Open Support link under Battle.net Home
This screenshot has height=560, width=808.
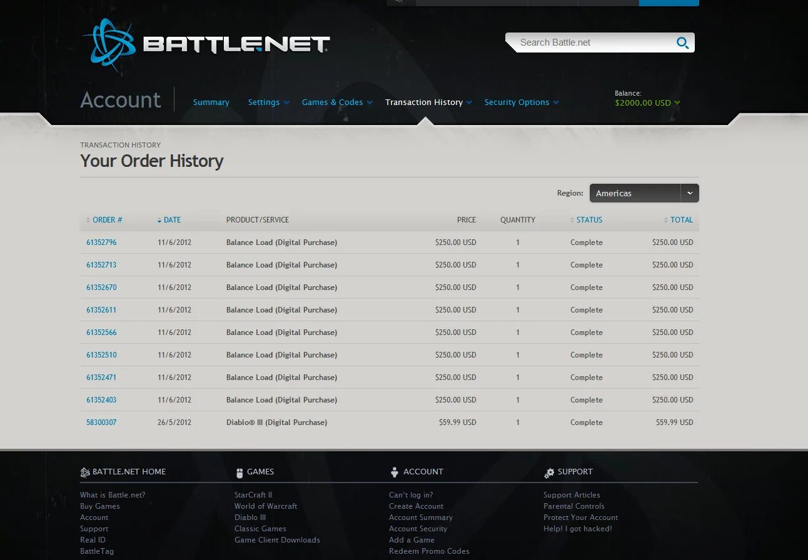(x=94, y=529)
